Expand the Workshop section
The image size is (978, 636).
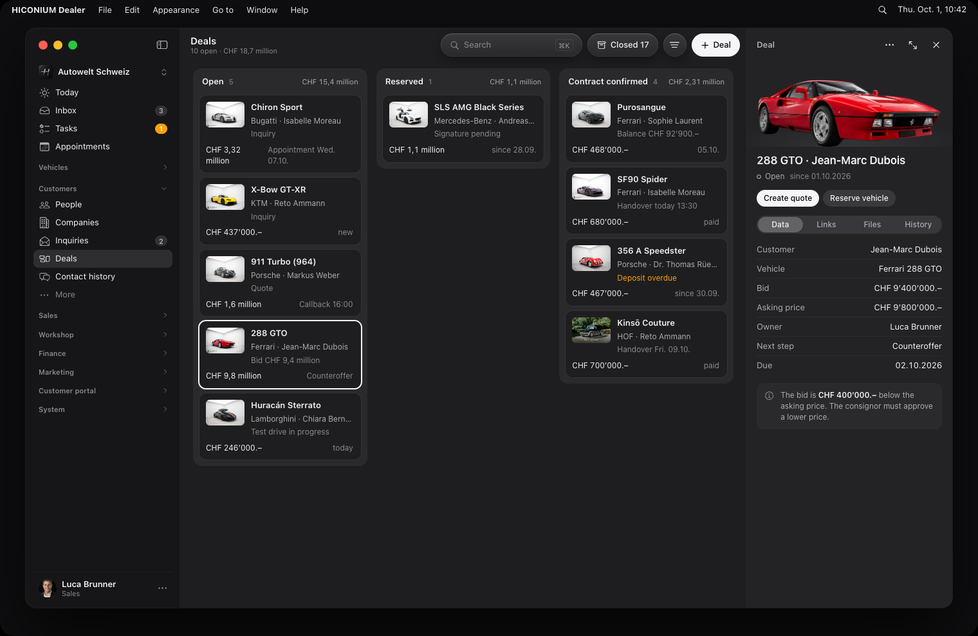point(103,335)
